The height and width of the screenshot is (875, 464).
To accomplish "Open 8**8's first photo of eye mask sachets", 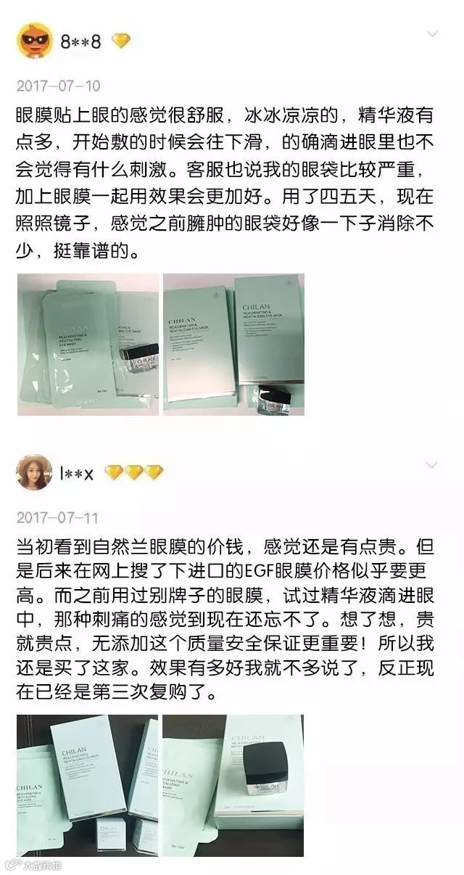I will (88, 345).
